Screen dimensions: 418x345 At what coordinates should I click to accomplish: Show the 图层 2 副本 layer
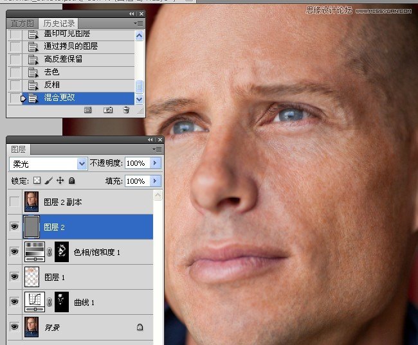(14, 202)
